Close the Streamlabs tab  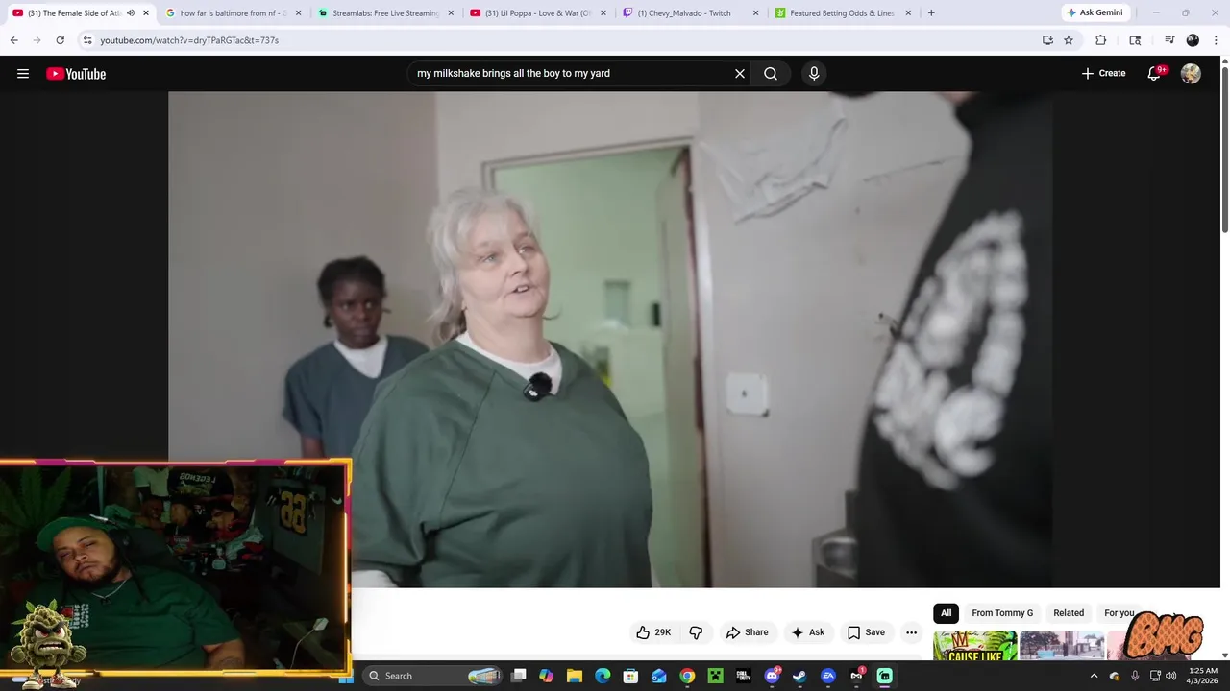pos(451,13)
